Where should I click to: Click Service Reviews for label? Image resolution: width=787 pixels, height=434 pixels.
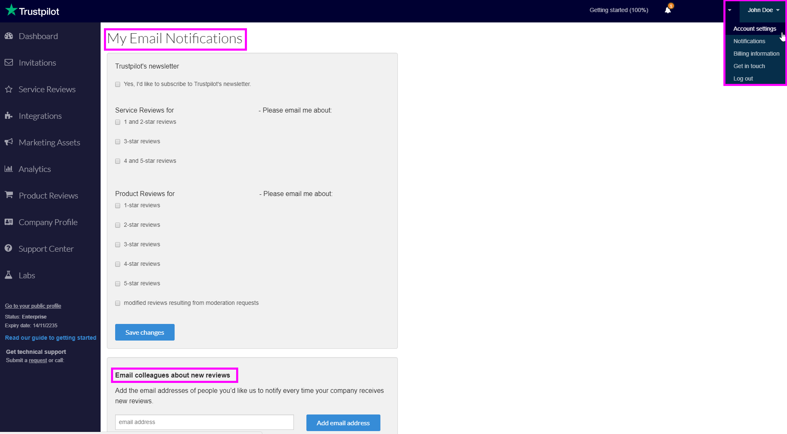(145, 110)
